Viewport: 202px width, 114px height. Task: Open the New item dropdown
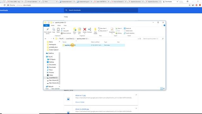(x=102, y=28)
